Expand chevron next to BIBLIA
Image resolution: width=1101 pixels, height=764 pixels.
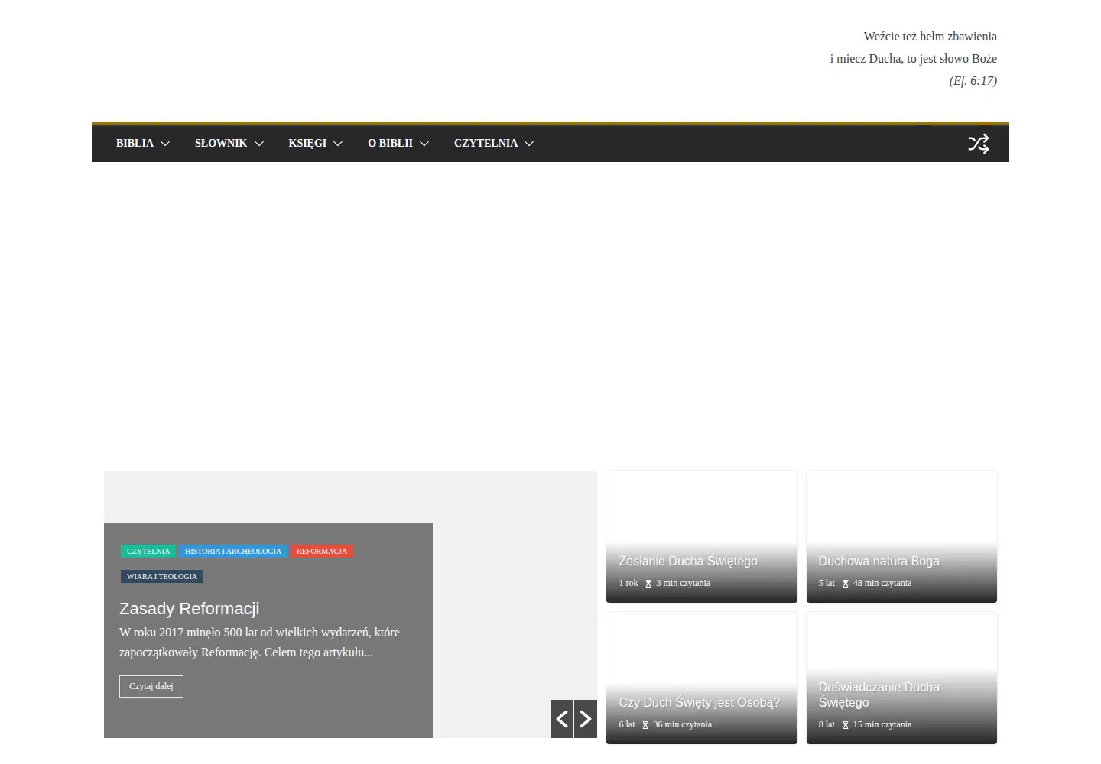(x=165, y=144)
